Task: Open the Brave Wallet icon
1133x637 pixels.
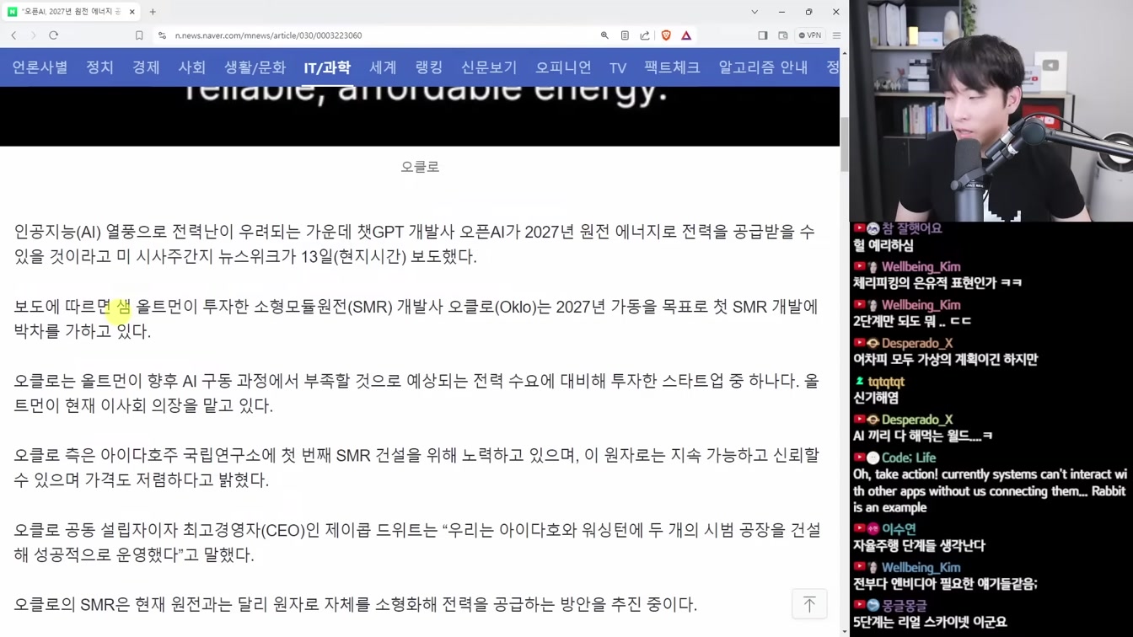Action: (x=783, y=35)
